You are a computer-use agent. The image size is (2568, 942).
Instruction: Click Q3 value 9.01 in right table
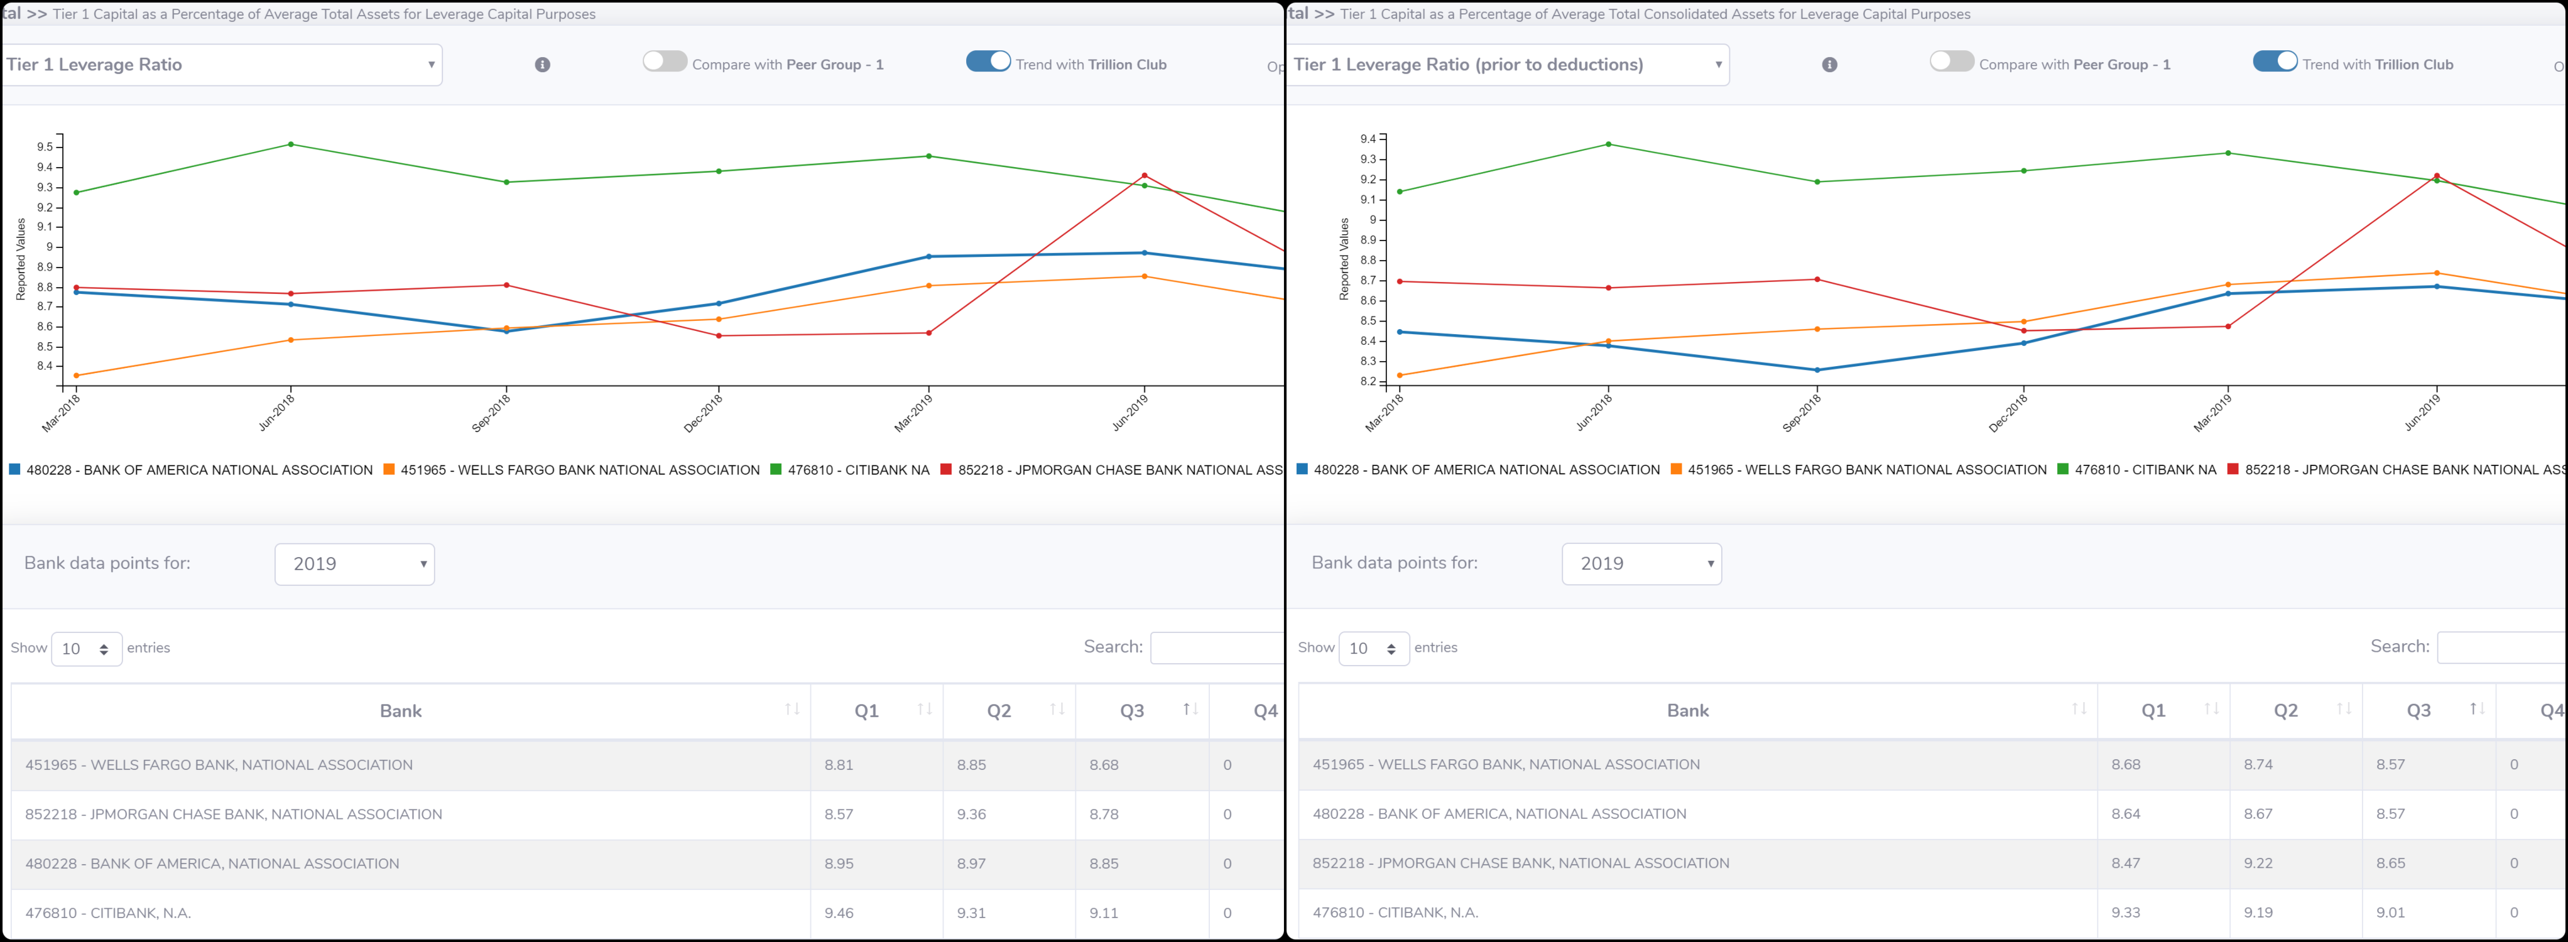pyautogui.click(x=2391, y=914)
